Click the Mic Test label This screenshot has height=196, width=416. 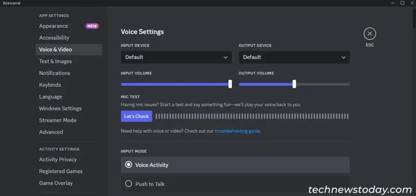pos(130,97)
